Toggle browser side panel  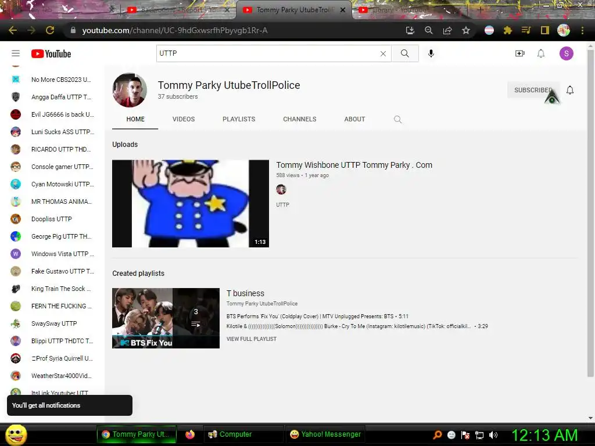pos(545,30)
